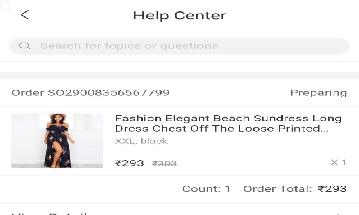This screenshot has height=215, width=359.
Task: Click the current price ₹293 under the product
Action: coord(129,163)
